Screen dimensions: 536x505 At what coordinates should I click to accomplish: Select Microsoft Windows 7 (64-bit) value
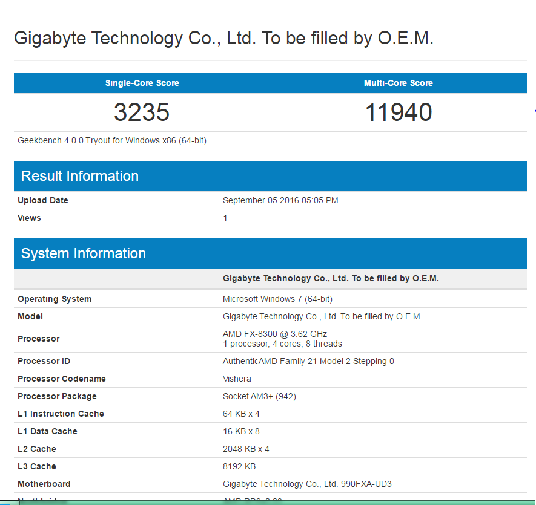pos(277,299)
